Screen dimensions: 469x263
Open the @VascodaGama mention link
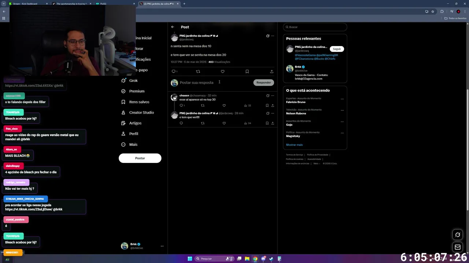(x=305, y=55)
